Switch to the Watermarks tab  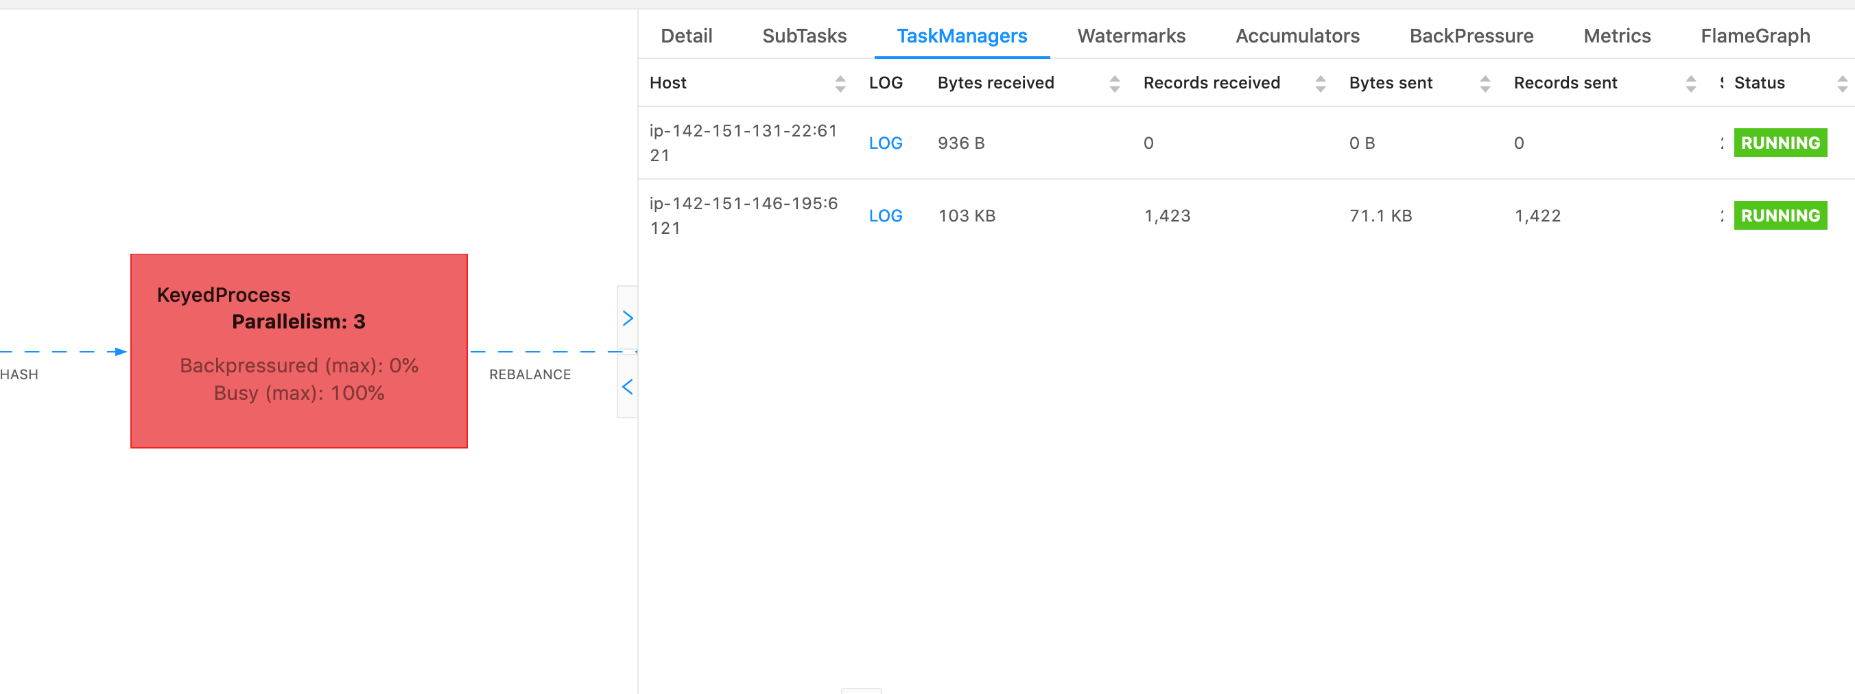click(x=1131, y=35)
